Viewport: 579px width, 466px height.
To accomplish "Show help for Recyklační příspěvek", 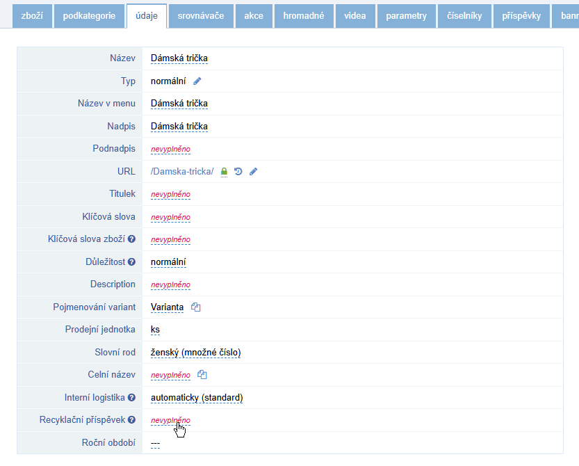I will tap(131, 420).
